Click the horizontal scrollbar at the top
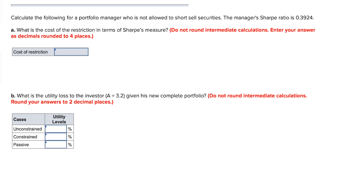342x192 pixels. [x=100, y=5]
